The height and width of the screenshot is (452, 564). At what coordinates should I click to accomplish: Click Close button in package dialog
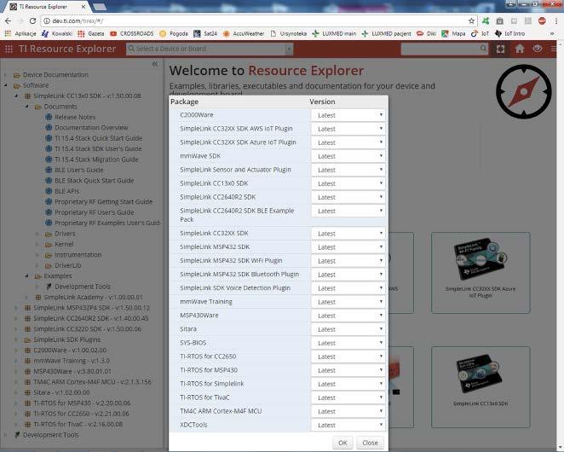(x=370, y=443)
